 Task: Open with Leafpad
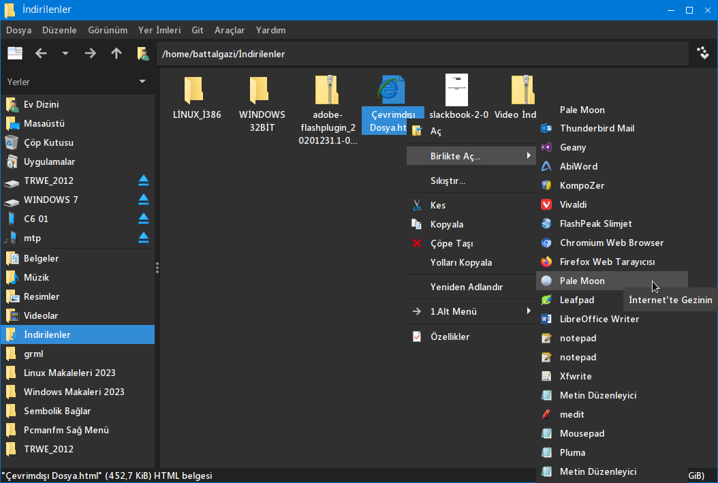coord(580,300)
